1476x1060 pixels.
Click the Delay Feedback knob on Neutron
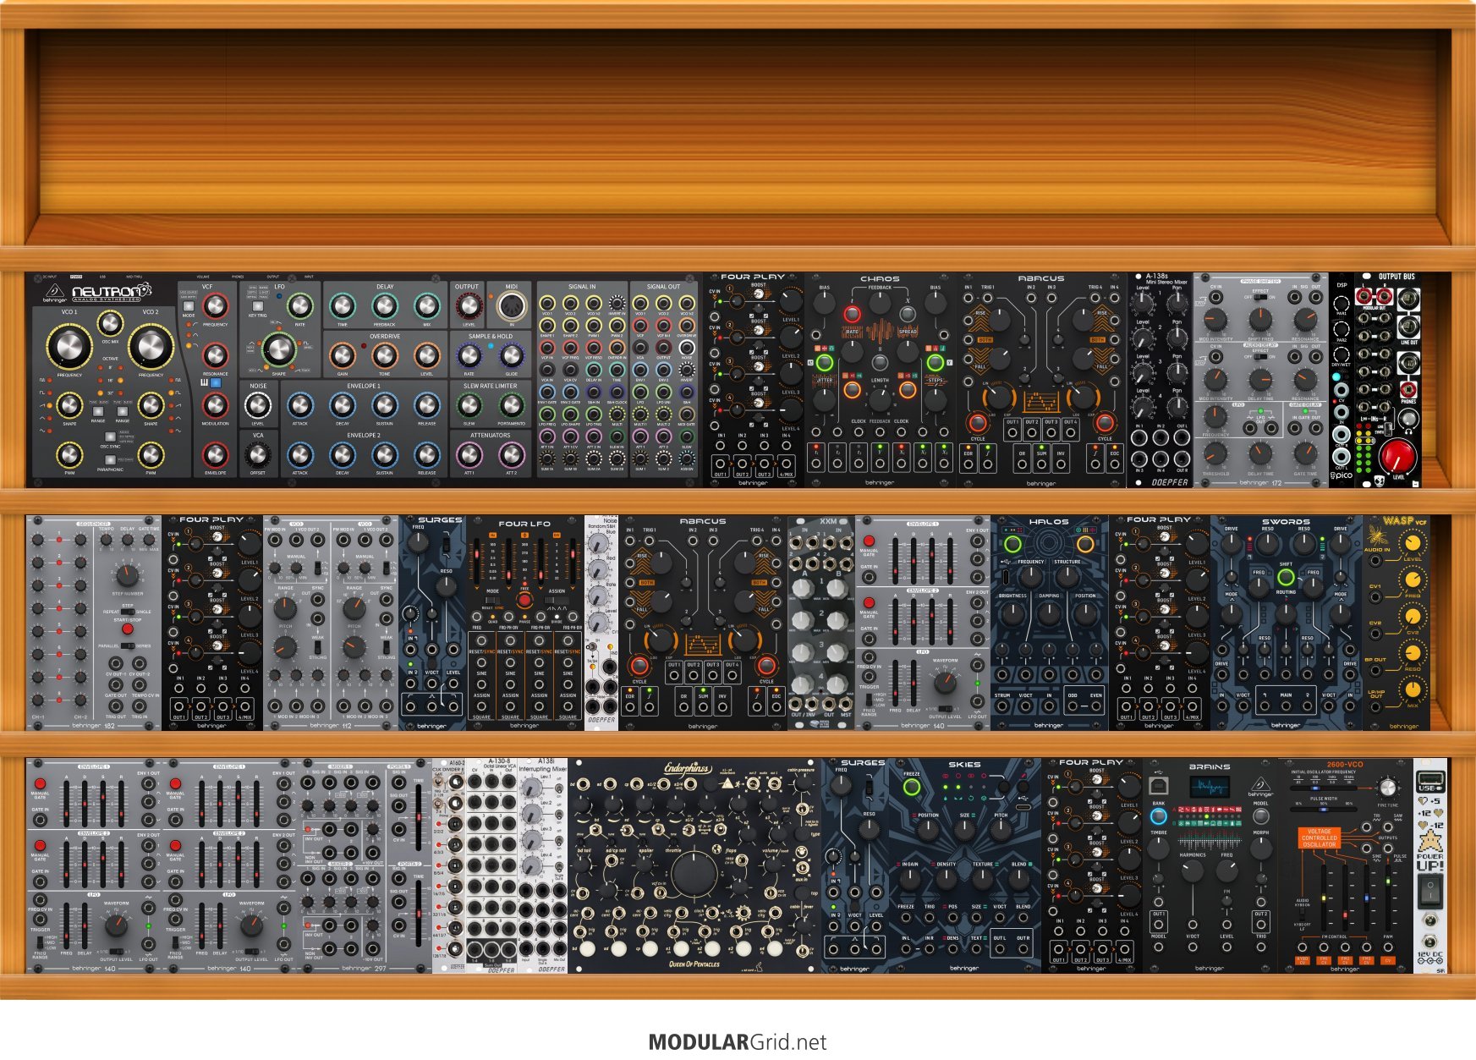[x=385, y=306]
